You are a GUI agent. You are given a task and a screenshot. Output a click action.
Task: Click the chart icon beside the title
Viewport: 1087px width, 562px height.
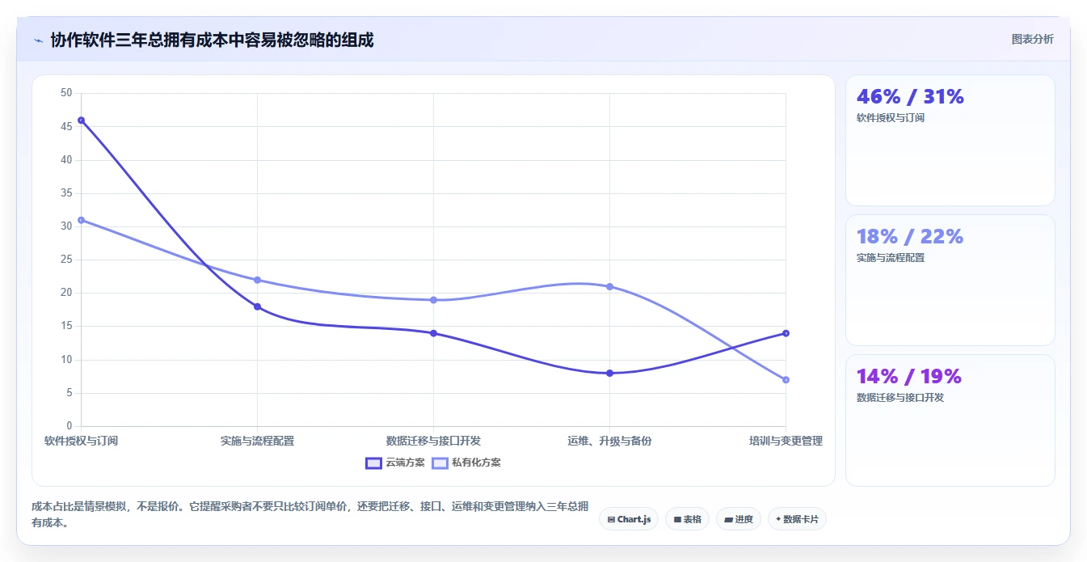[x=38, y=40]
